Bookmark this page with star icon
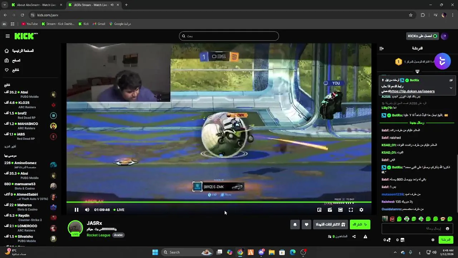 (x=411, y=15)
